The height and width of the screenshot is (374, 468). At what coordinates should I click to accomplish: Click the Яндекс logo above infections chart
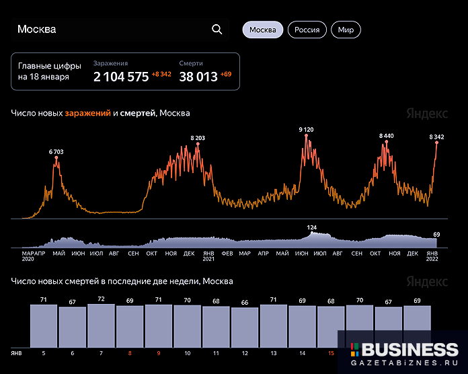427,114
